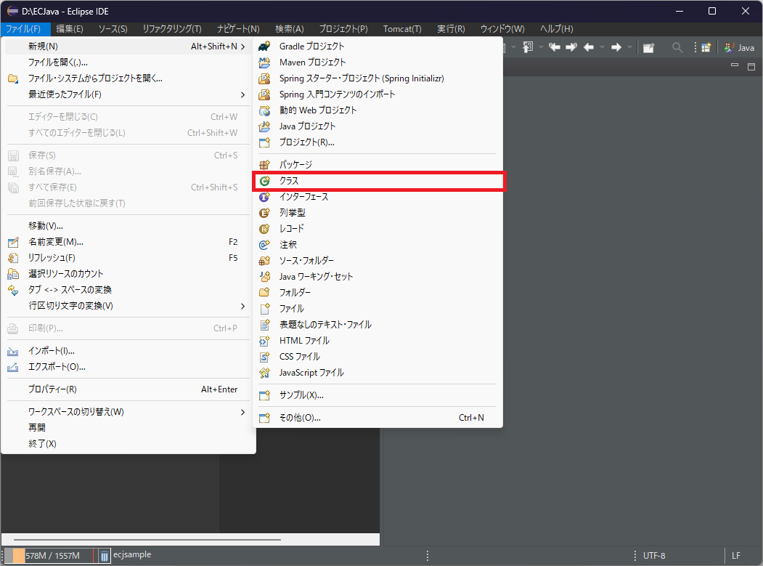Image resolution: width=763 pixels, height=566 pixels.
Task: Click 終了(X) to exit
Action: [x=128, y=444]
